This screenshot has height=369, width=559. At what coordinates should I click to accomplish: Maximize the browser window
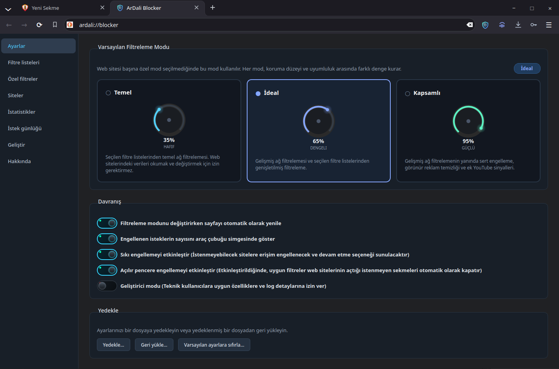(x=532, y=8)
